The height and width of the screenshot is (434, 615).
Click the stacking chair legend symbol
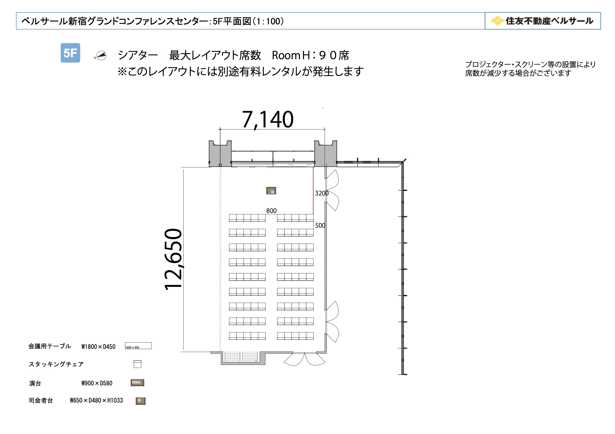pyautogui.click(x=137, y=364)
